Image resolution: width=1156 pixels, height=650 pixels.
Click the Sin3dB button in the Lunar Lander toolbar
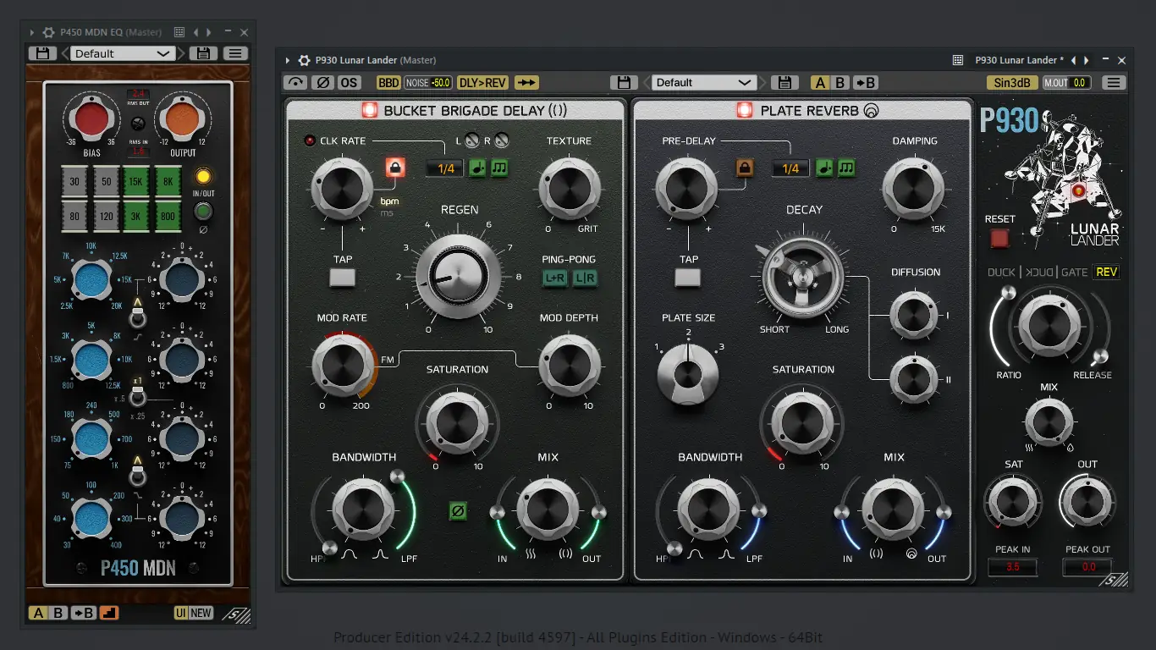1012,83
